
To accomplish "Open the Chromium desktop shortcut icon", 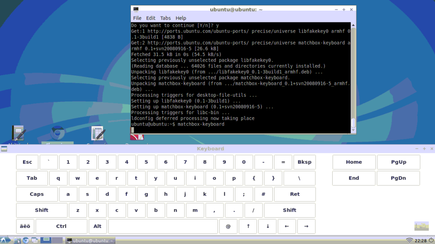I will (57, 134).
